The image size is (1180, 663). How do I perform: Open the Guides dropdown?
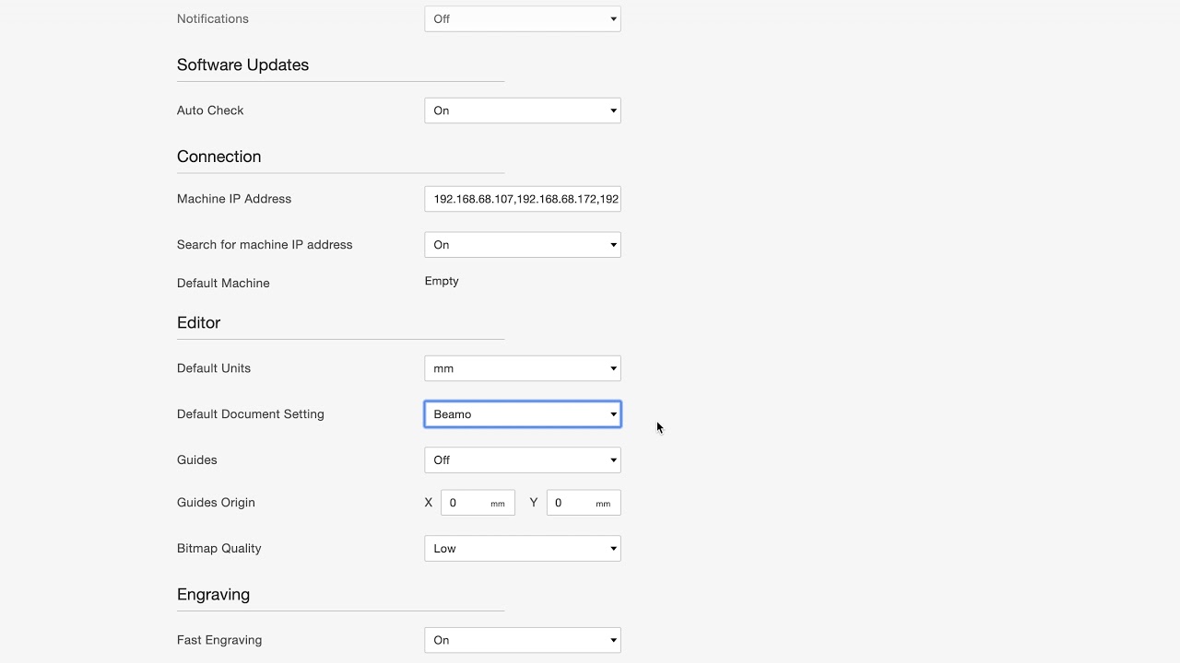(523, 460)
